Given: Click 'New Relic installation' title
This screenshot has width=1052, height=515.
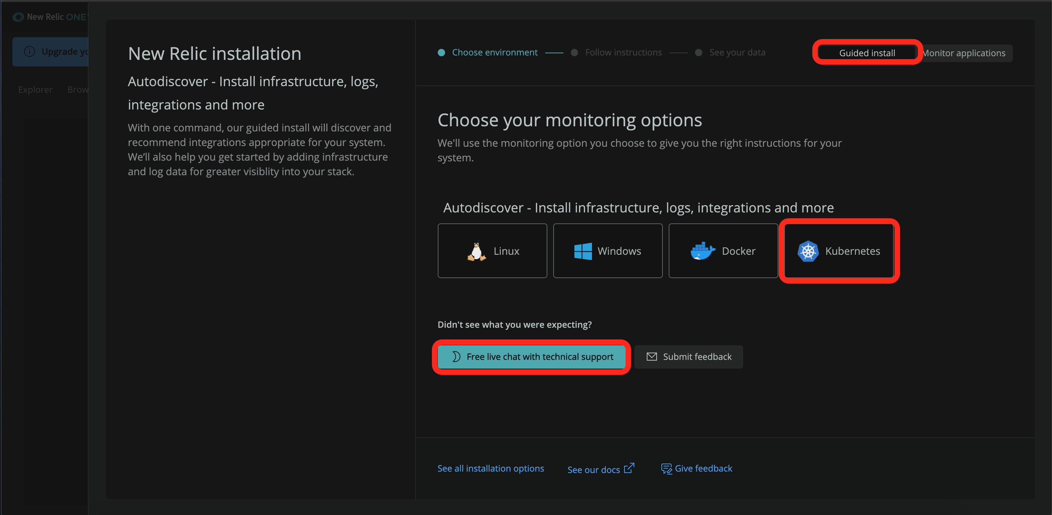Looking at the screenshot, I should click(x=214, y=53).
